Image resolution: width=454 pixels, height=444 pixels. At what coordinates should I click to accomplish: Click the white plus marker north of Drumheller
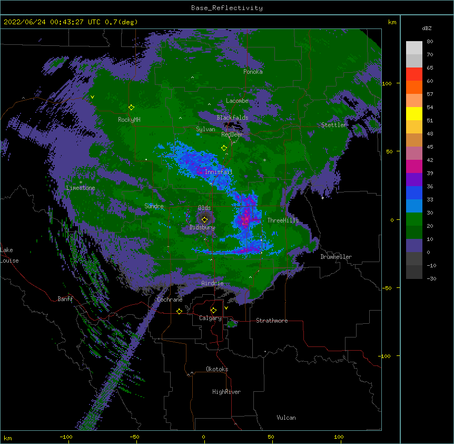[x=322, y=198]
